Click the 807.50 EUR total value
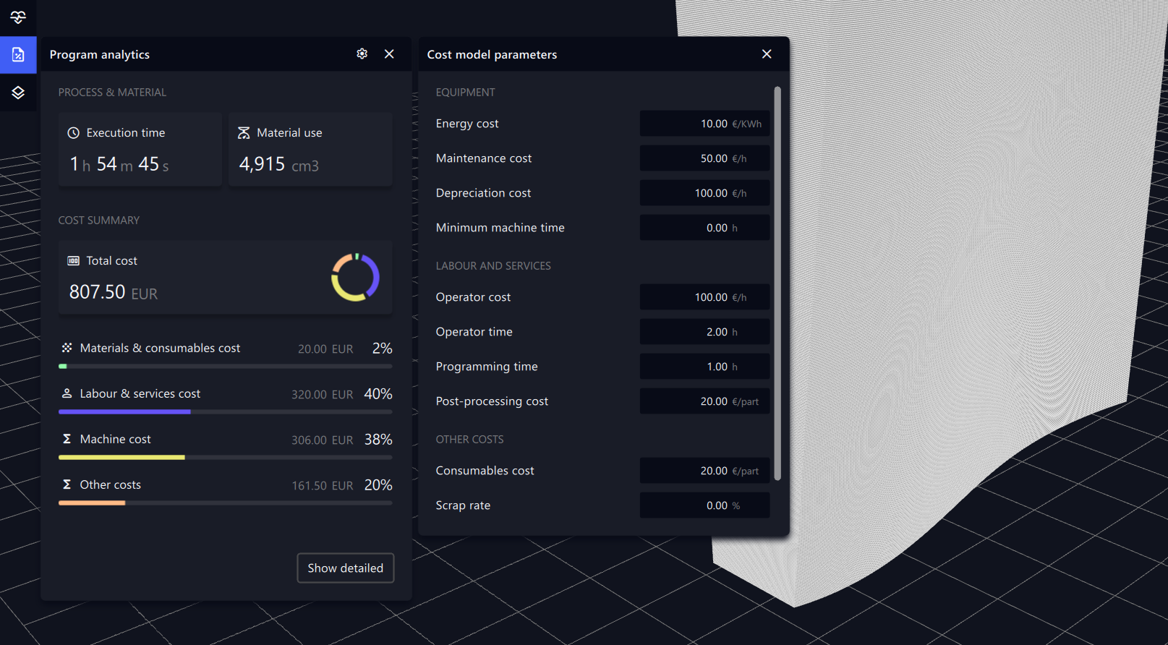1168x645 pixels. [114, 292]
